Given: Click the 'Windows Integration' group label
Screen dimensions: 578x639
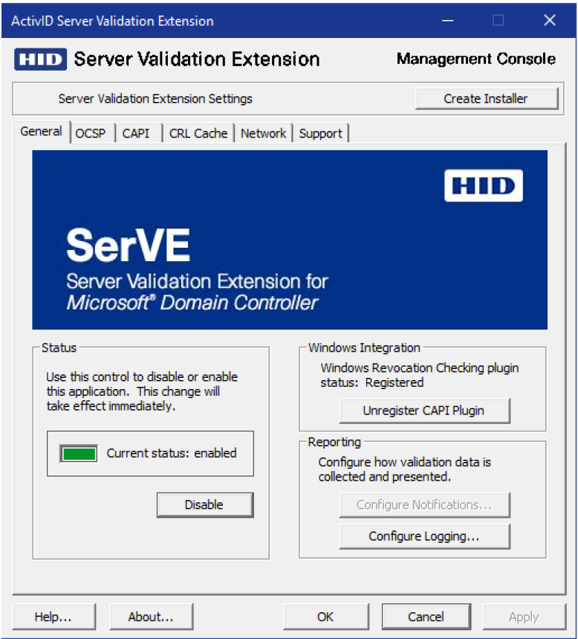Looking at the screenshot, I should point(364,347).
